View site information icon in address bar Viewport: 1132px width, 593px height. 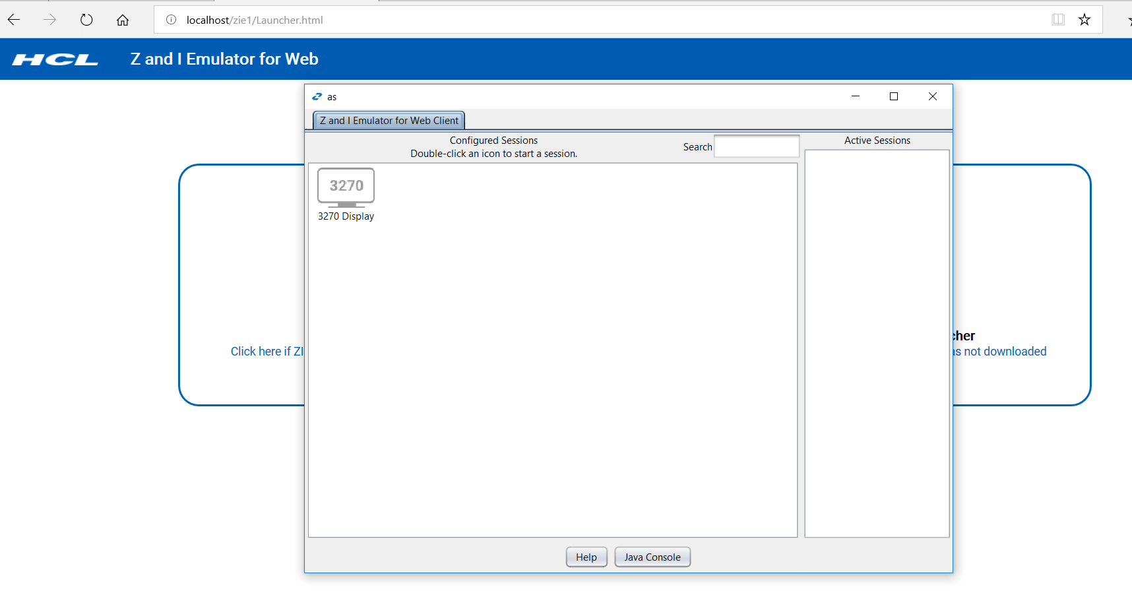pyautogui.click(x=172, y=20)
